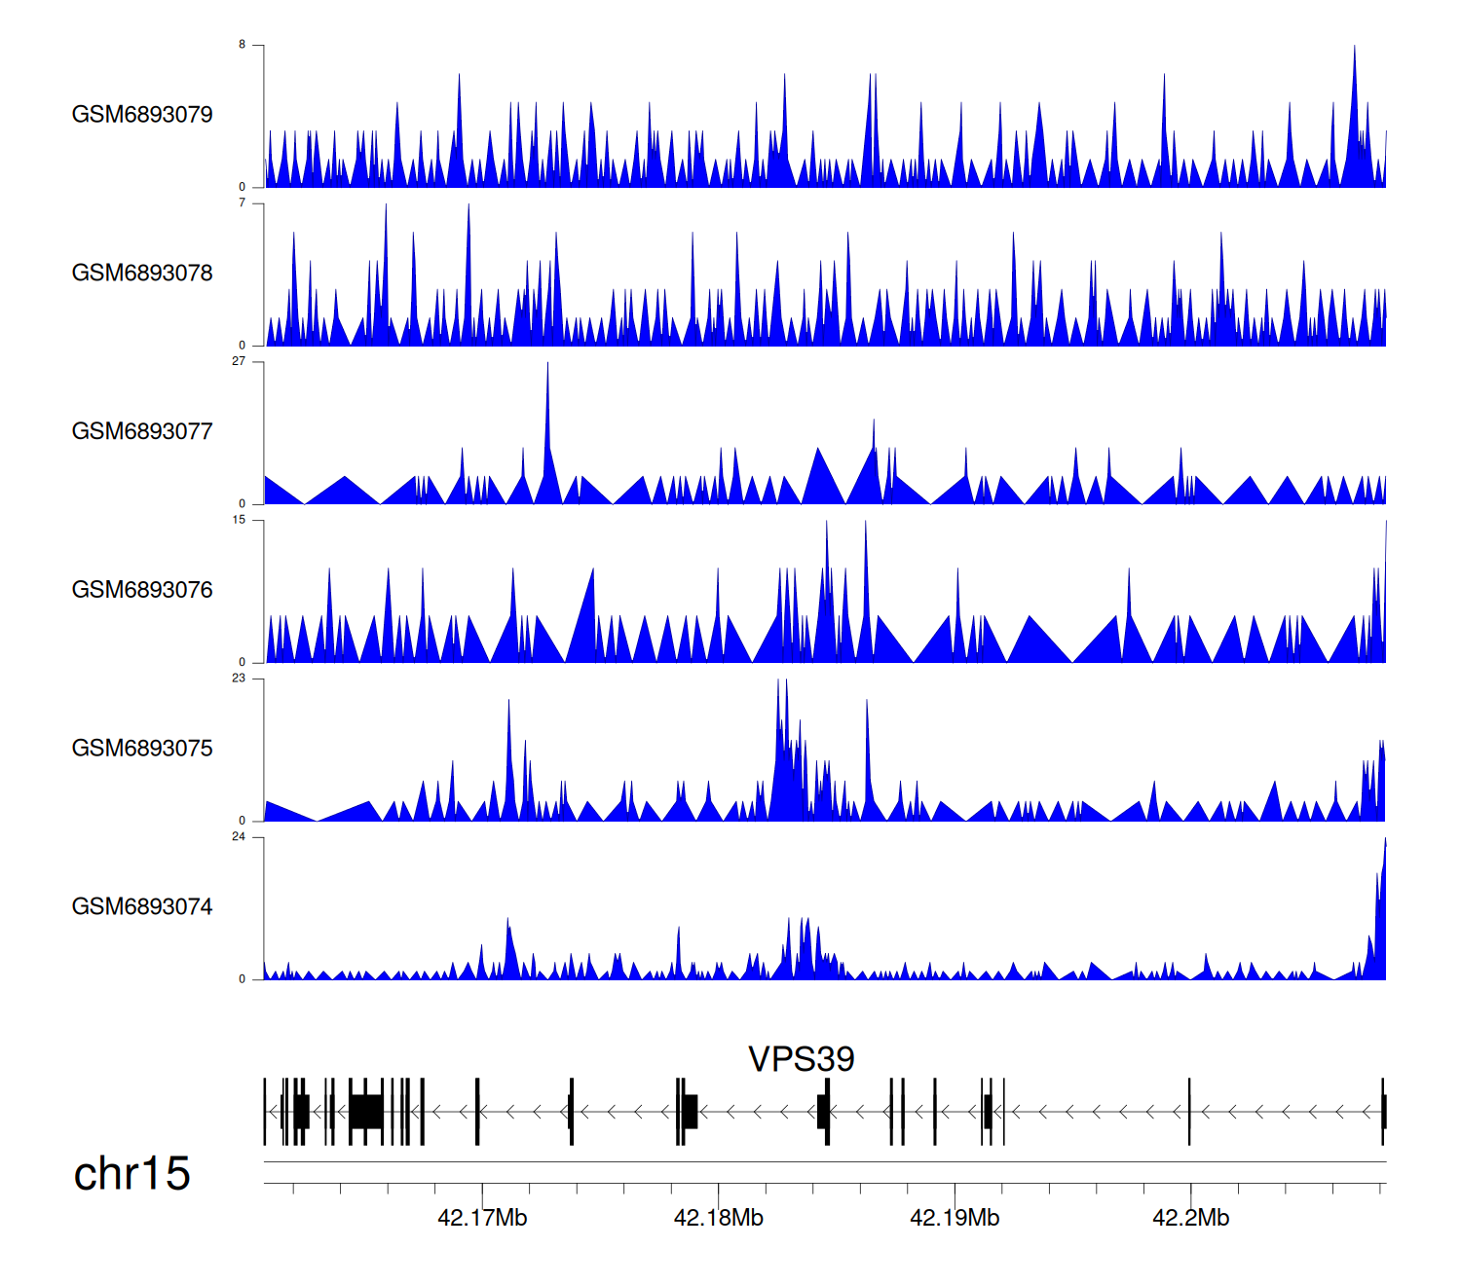
Task: Select the GSM6893078 track label
Action: [142, 274]
